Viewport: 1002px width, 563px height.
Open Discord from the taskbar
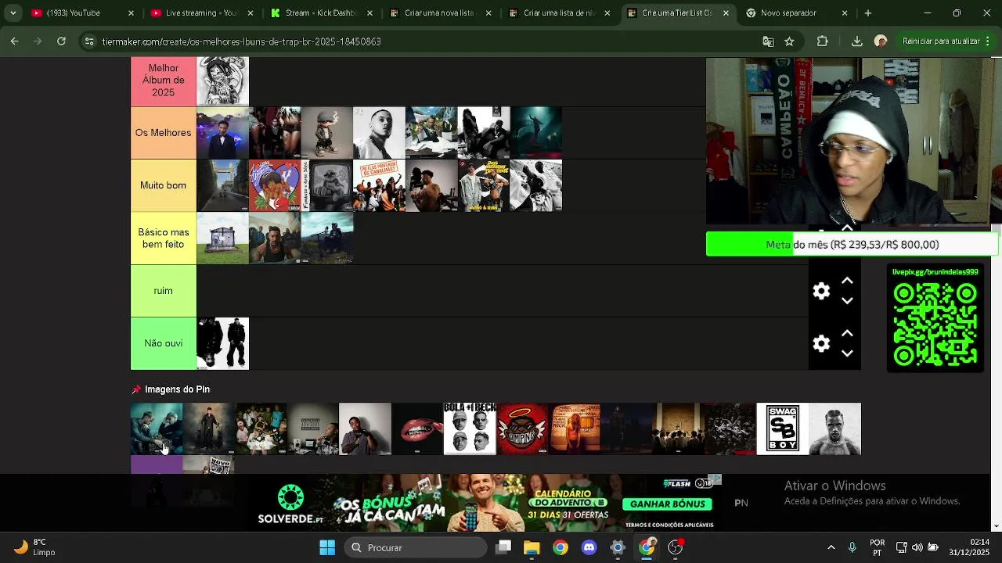pos(589,547)
